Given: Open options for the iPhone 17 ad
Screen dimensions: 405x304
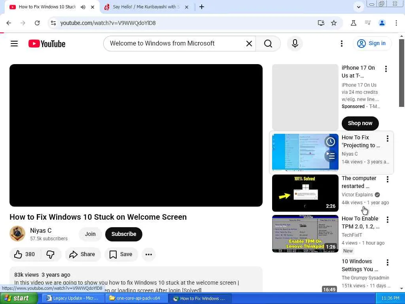Looking at the screenshot, I should tap(386, 69).
